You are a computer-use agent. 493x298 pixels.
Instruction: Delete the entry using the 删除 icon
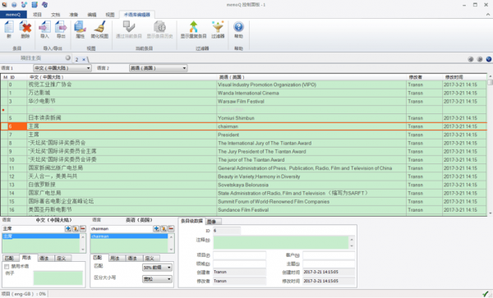[x=25, y=30]
